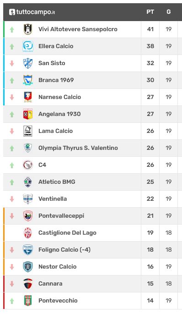The width and height of the screenshot is (182, 314).
Task: Click the San Sisto team crest
Action: (28, 63)
